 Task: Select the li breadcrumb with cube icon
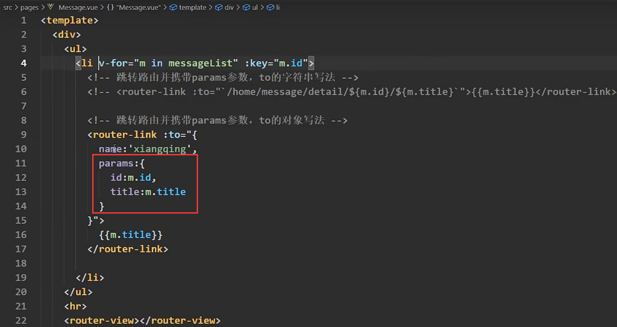pyautogui.click(x=273, y=8)
